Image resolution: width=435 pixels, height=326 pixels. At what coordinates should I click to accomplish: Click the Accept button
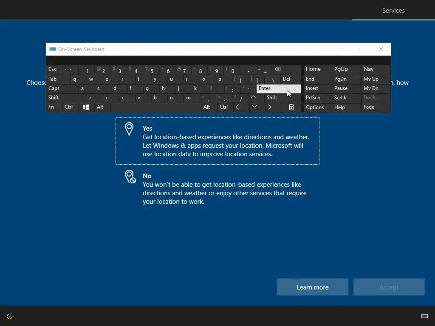[389, 287]
